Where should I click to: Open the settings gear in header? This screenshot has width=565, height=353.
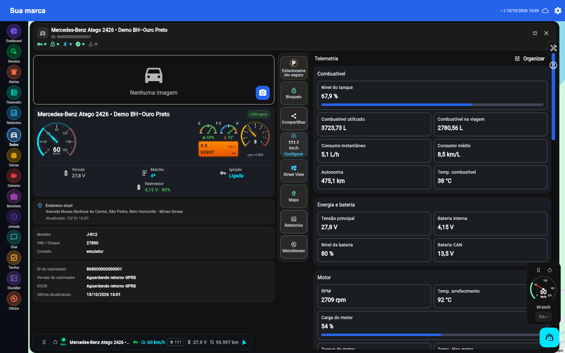pos(558,11)
